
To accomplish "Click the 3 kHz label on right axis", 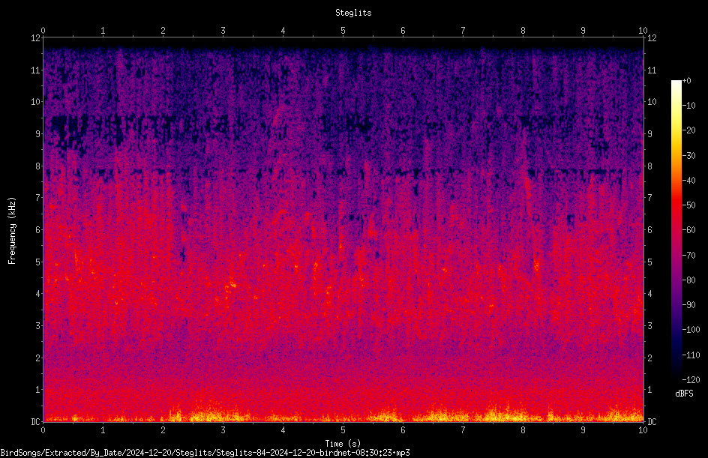I will point(650,326).
